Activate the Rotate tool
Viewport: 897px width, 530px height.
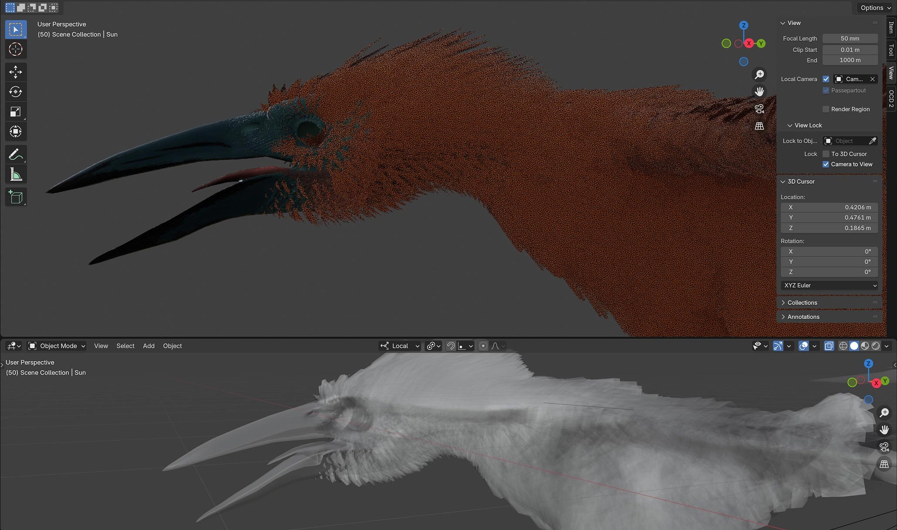[x=16, y=92]
